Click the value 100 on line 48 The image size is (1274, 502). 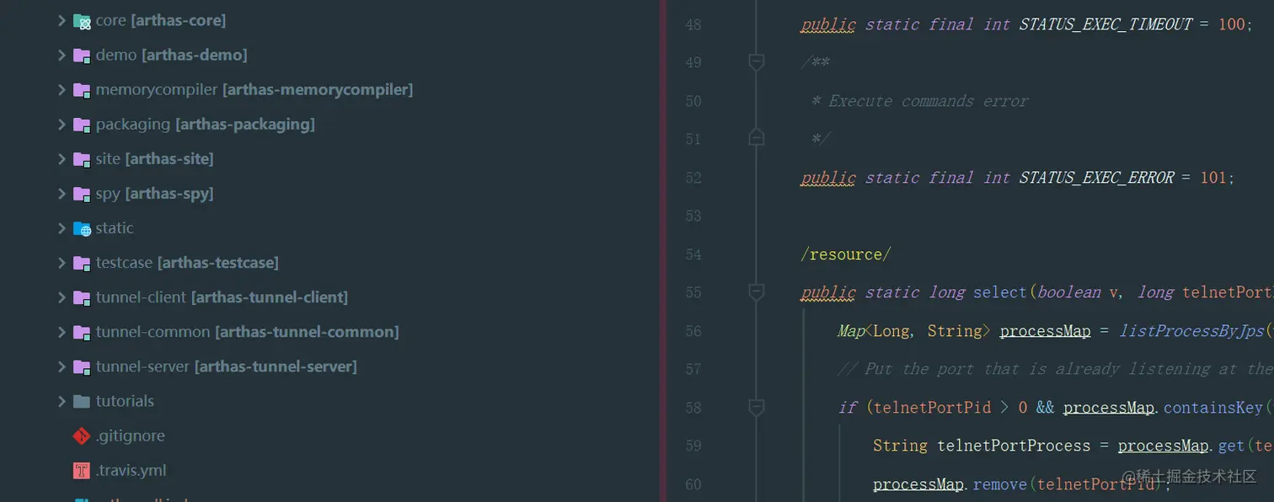[x=1231, y=24]
